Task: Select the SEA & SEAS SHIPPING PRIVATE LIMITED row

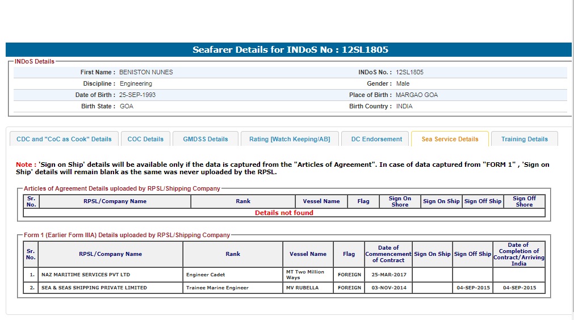Action: click(94, 288)
